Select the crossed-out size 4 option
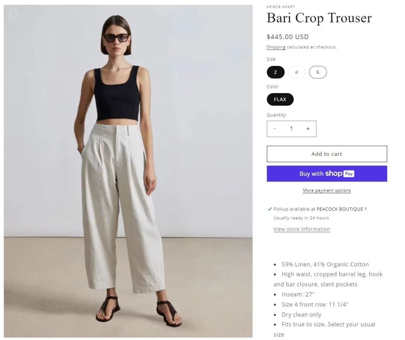This screenshot has width=405, height=340. pos(297,72)
